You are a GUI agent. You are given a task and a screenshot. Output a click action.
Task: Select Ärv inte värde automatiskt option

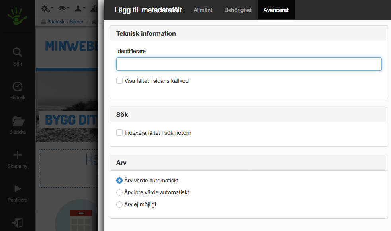tap(119, 192)
